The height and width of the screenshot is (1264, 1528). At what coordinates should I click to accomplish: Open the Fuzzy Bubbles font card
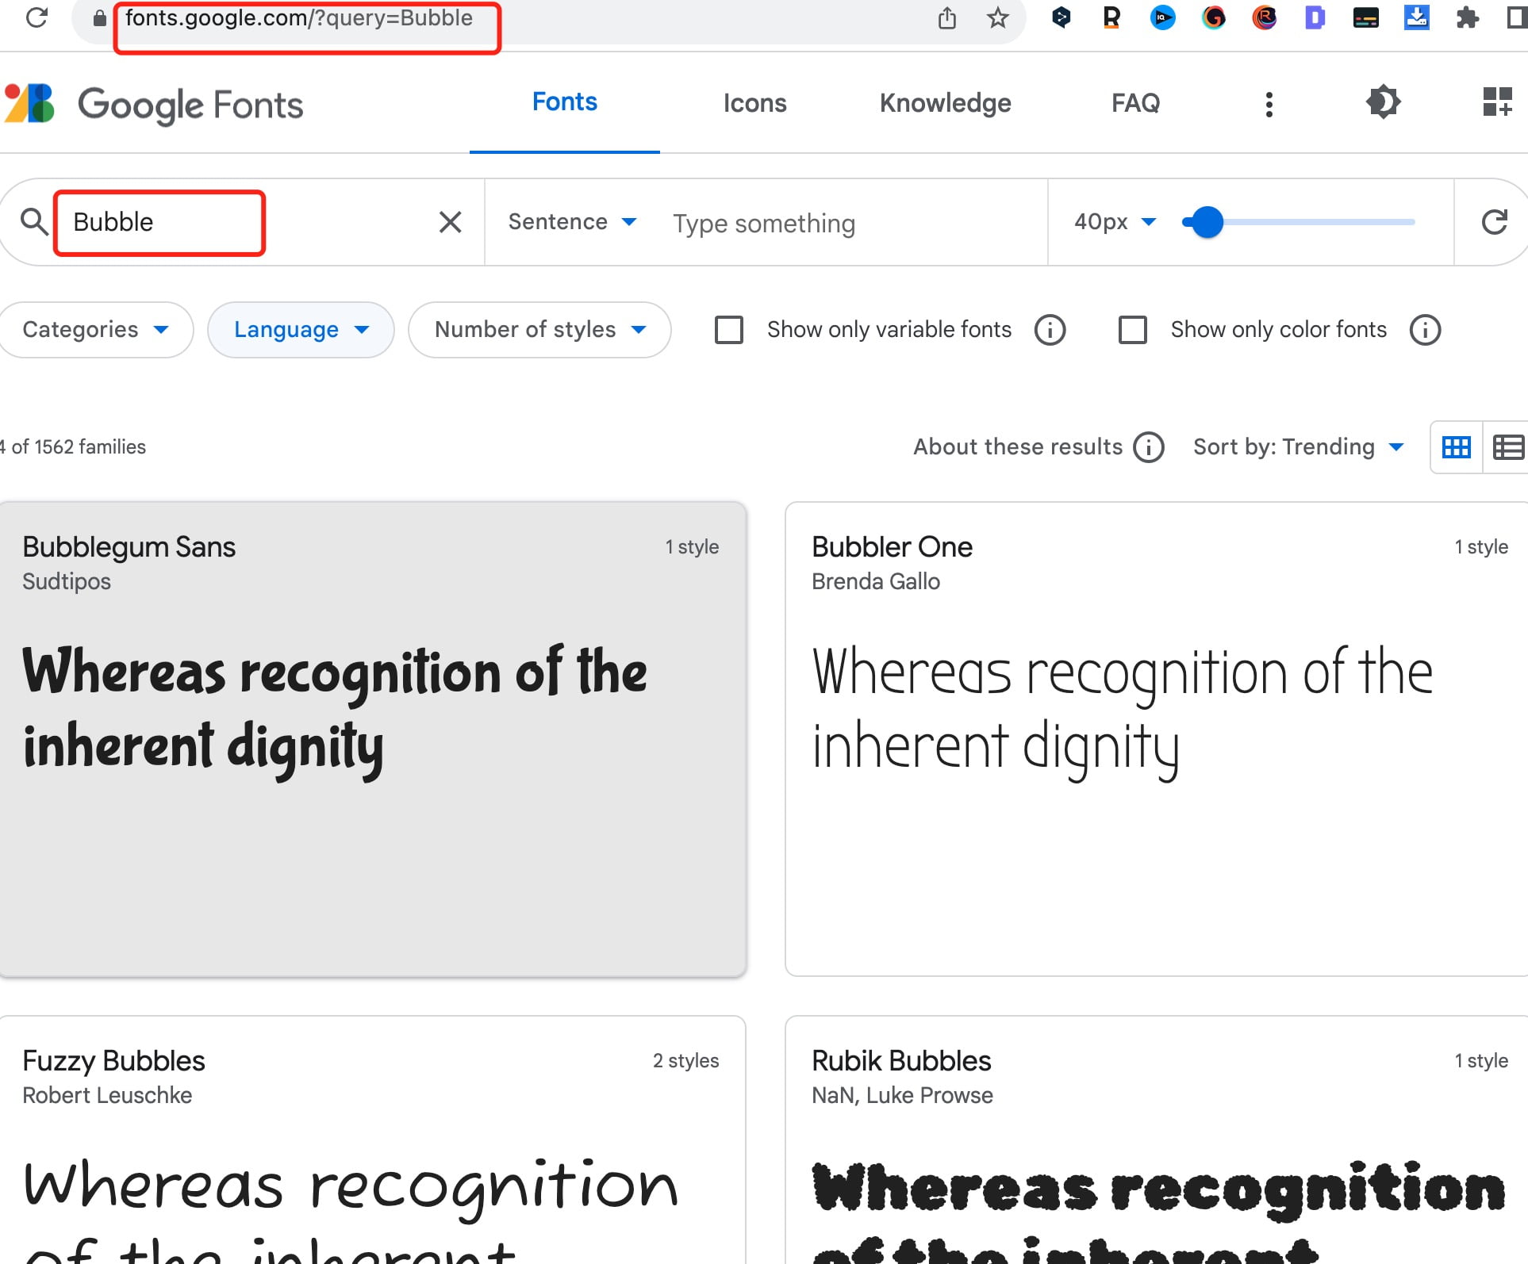point(372,1140)
